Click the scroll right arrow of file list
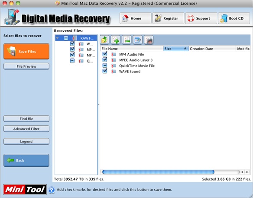 coord(247,172)
